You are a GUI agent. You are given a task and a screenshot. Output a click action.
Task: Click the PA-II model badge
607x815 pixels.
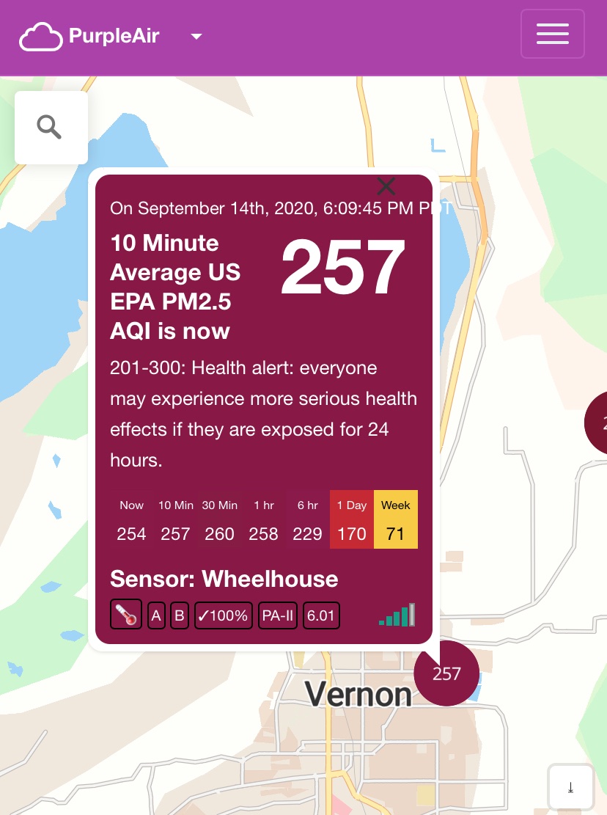point(278,615)
